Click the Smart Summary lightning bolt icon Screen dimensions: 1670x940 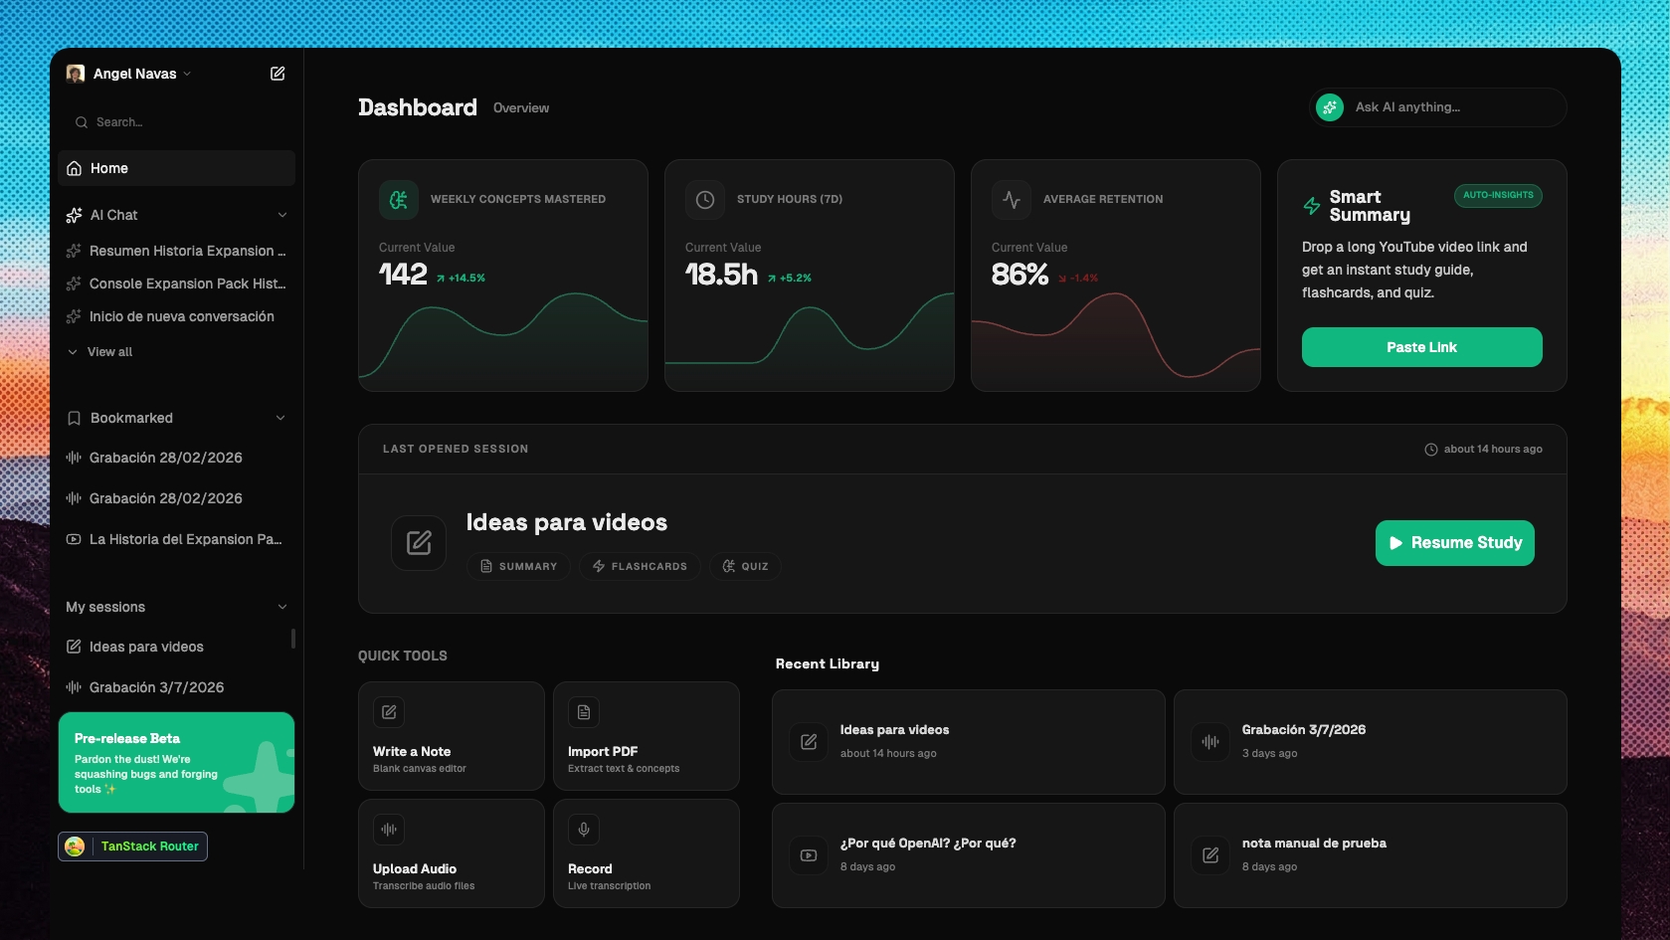coord(1310,206)
